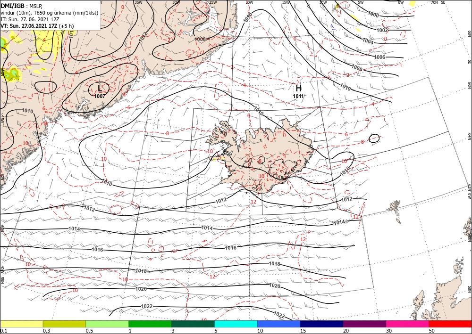
Task: Pick the blue 10–15 legend swatch
Action: coord(279,324)
